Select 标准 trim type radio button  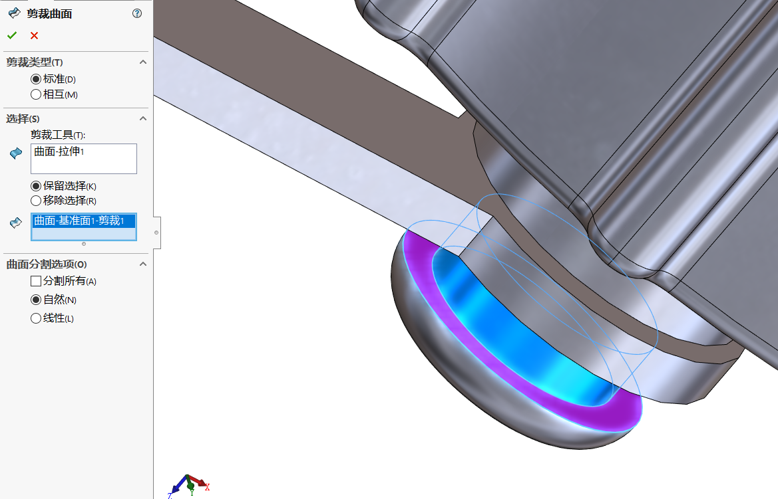(x=36, y=79)
